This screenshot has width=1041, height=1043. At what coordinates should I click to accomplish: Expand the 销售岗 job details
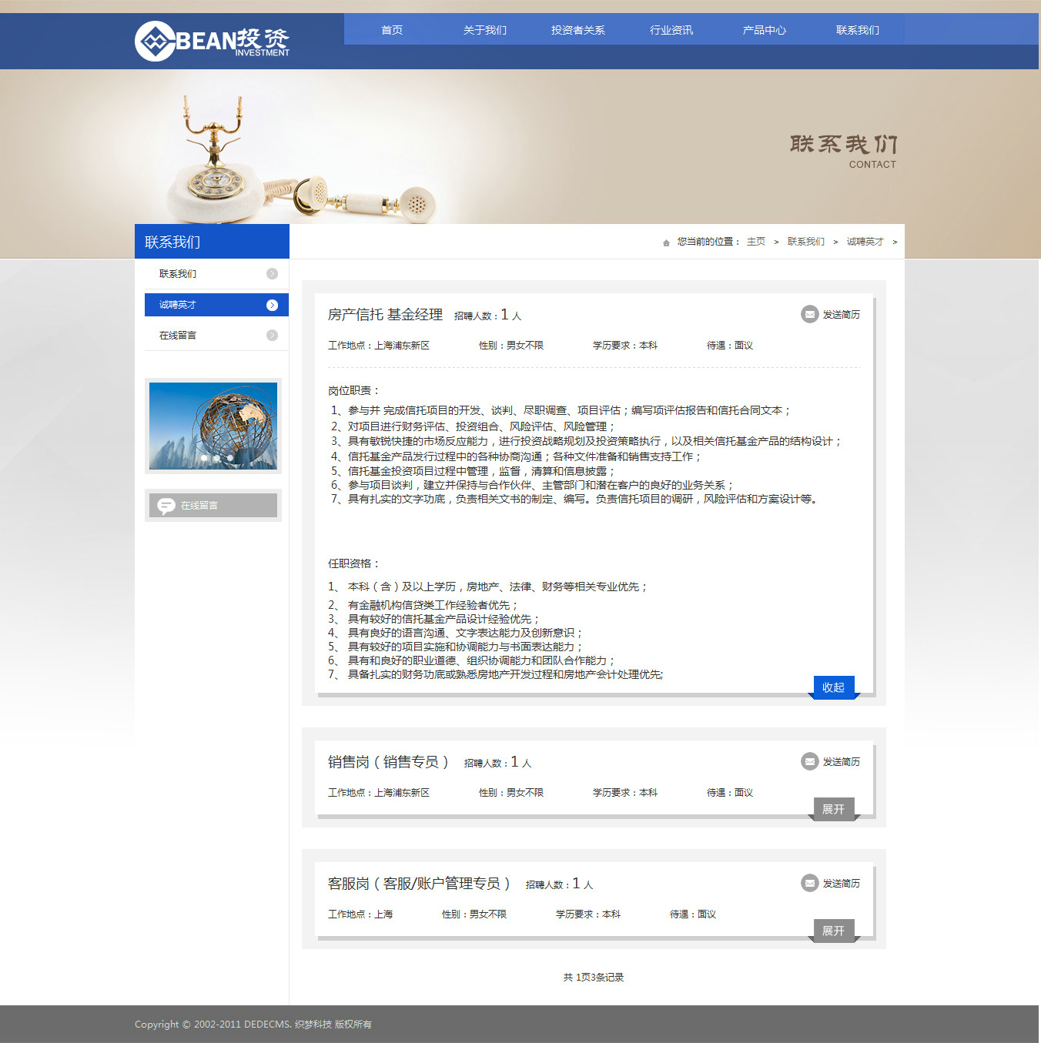[x=833, y=809]
